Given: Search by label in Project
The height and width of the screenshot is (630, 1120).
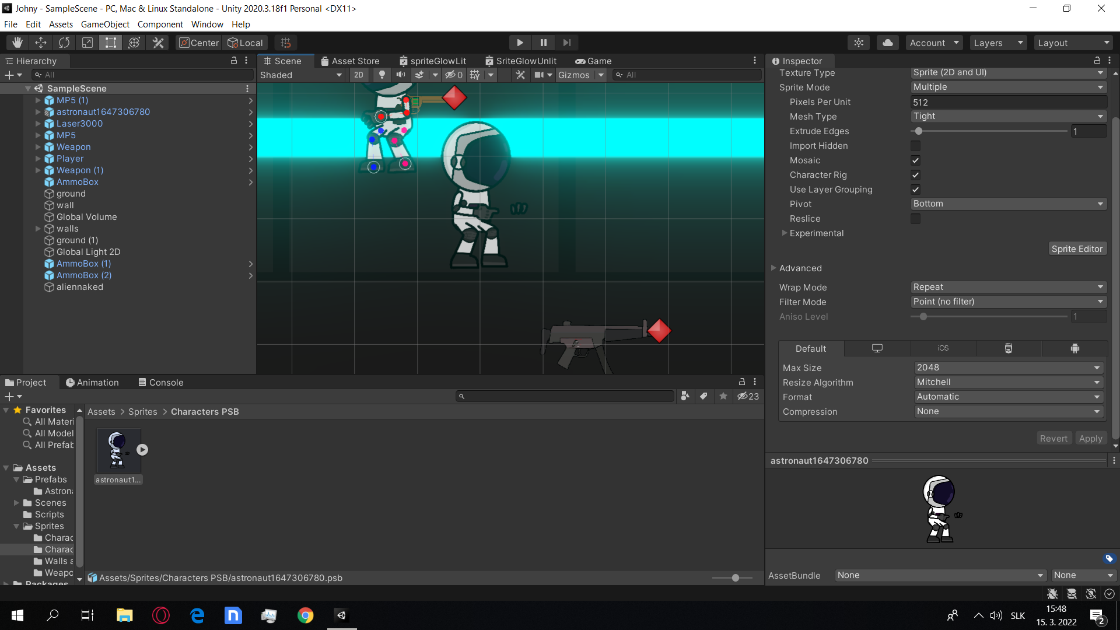Looking at the screenshot, I should pyautogui.click(x=704, y=396).
